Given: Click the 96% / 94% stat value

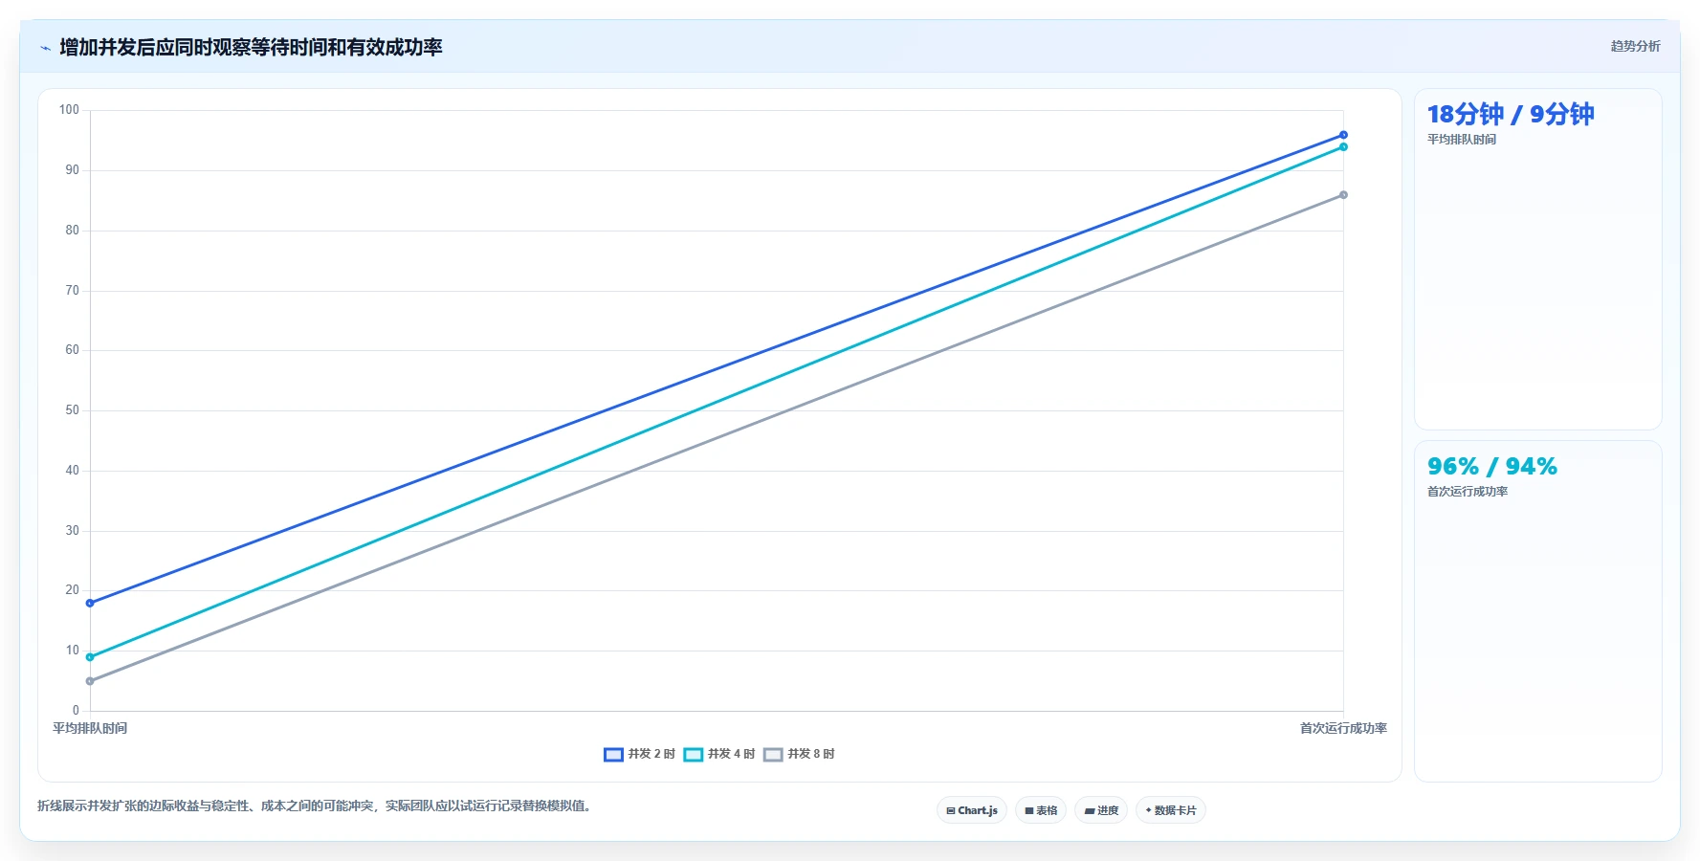Looking at the screenshot, I should tap(1492, 467).
